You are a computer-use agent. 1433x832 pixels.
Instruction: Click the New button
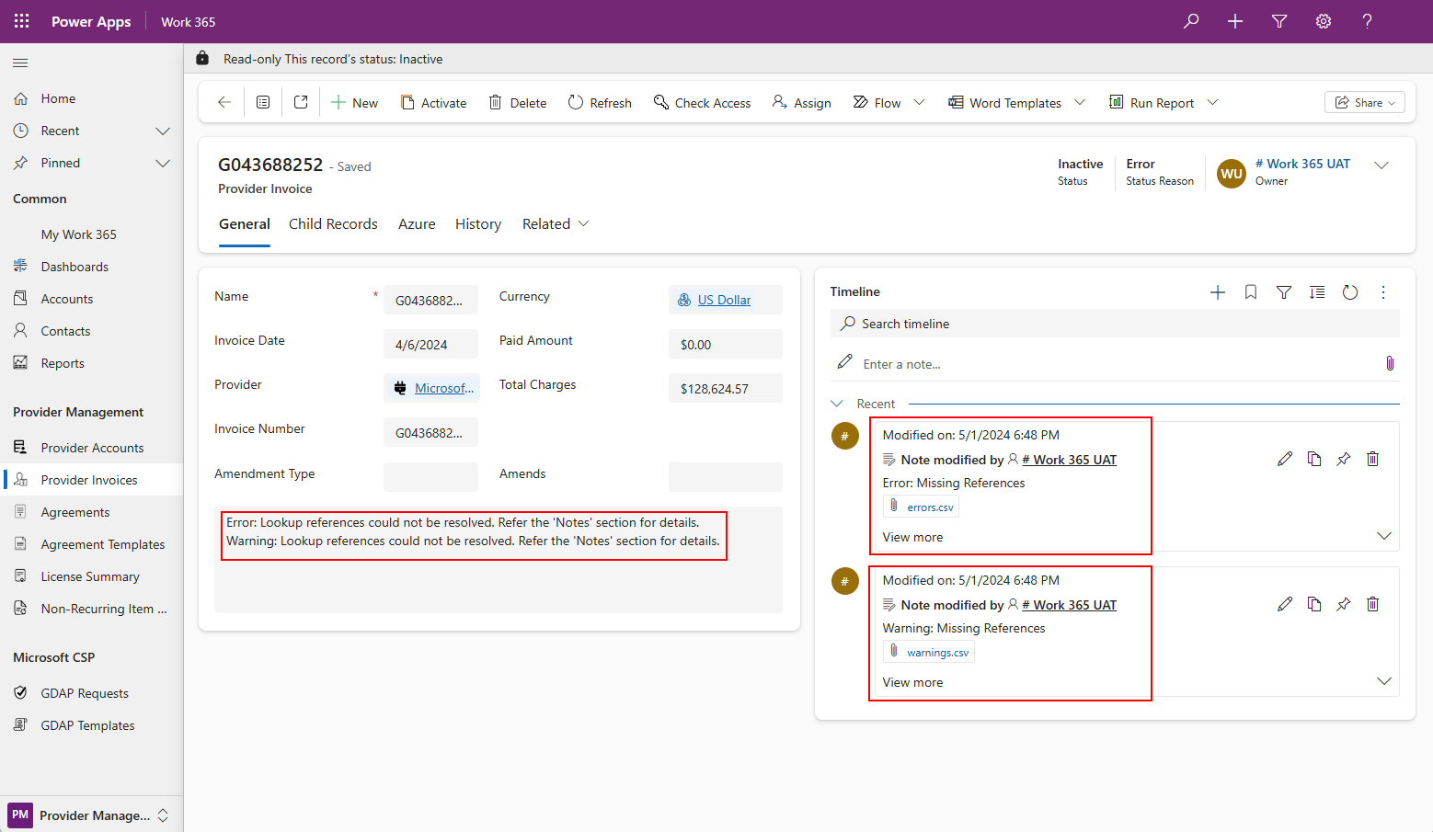pos(354,102)
